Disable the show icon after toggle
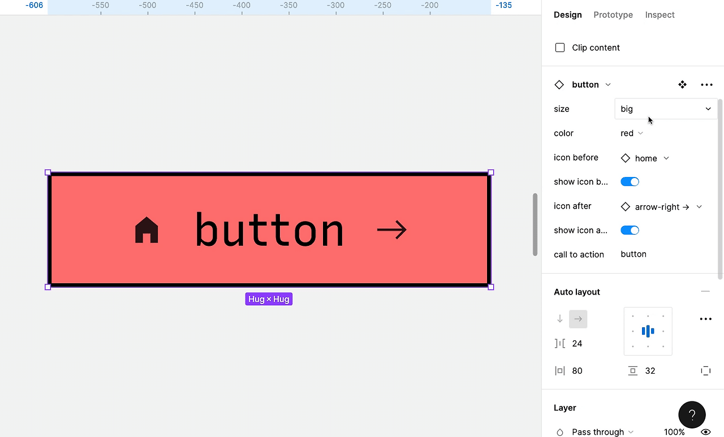 [630, 230]
